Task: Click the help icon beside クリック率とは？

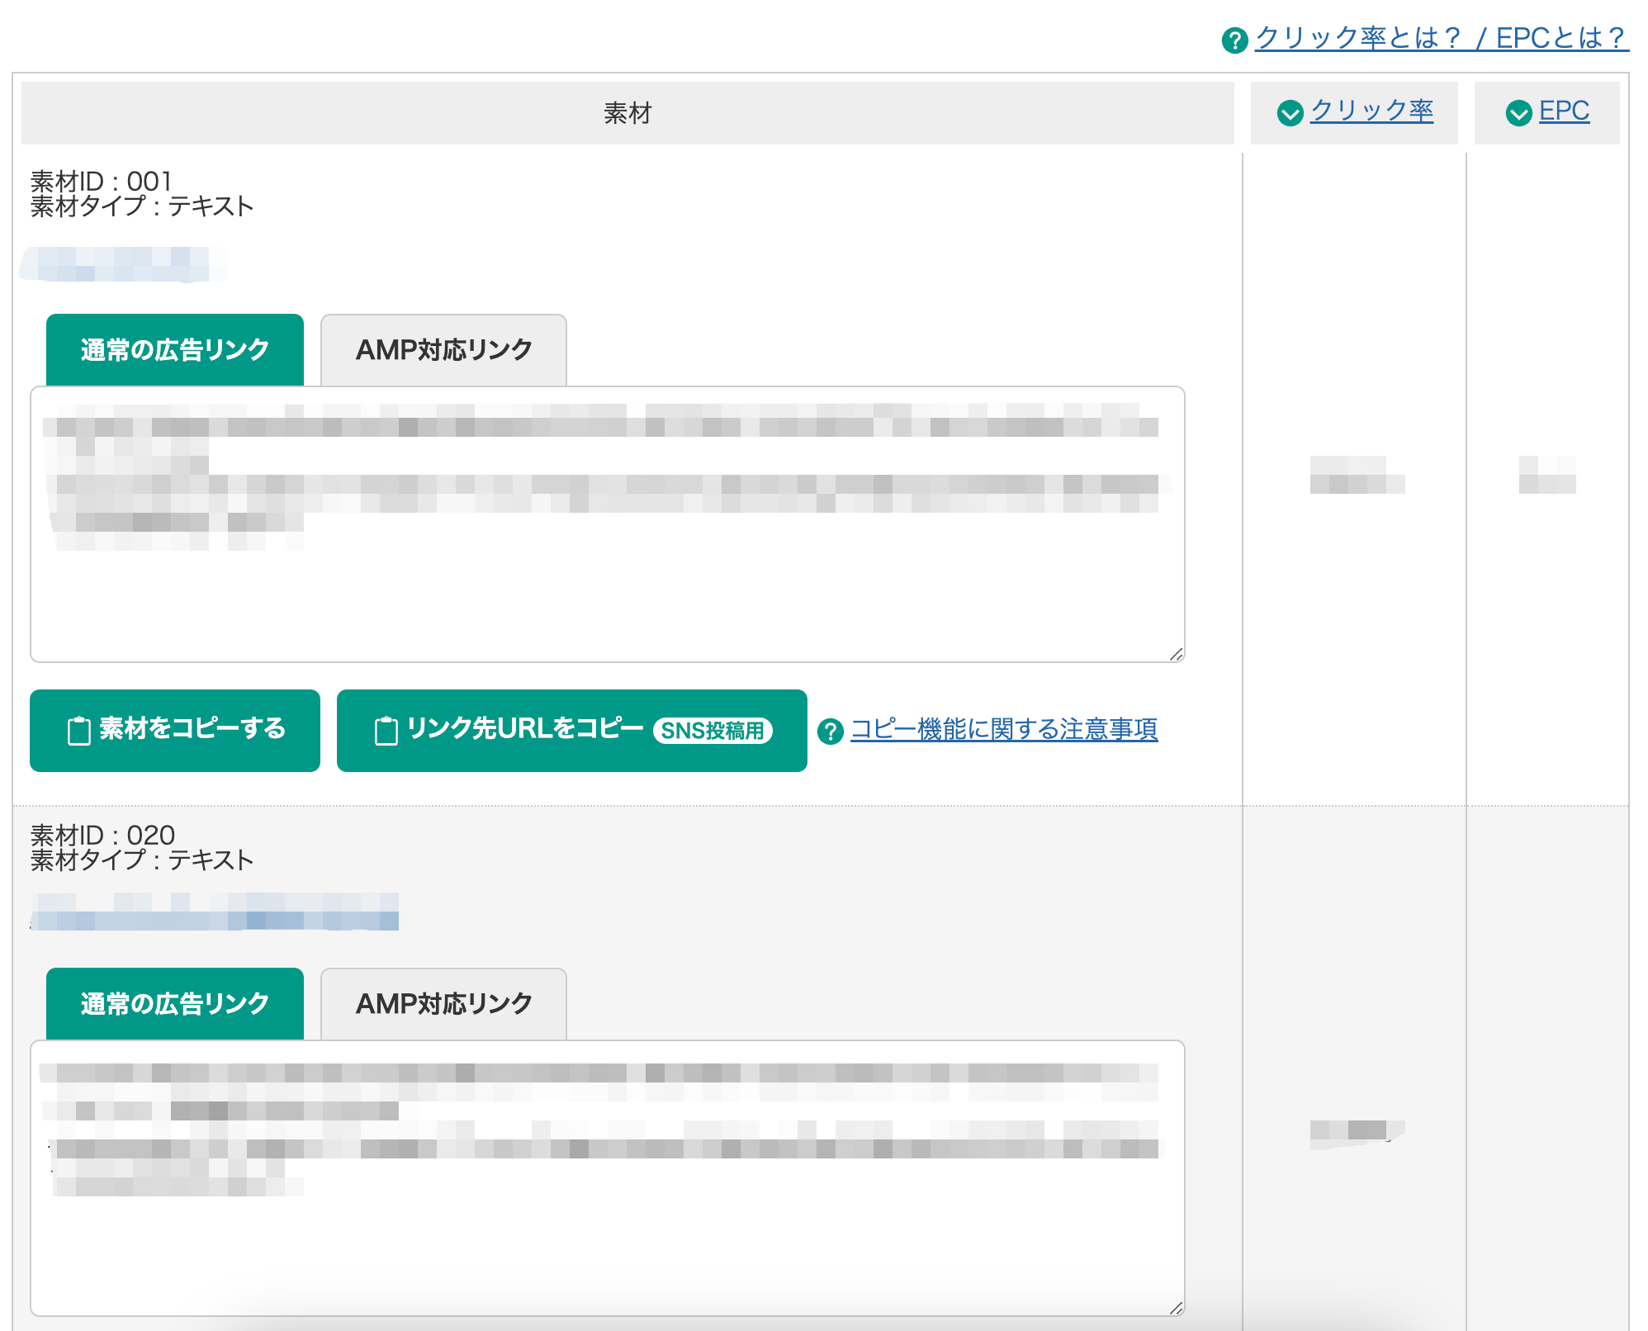Action: [1234, 40]
